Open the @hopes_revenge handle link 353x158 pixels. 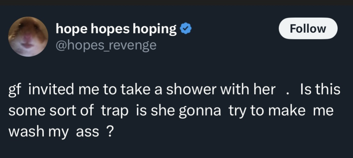[106, 45]
